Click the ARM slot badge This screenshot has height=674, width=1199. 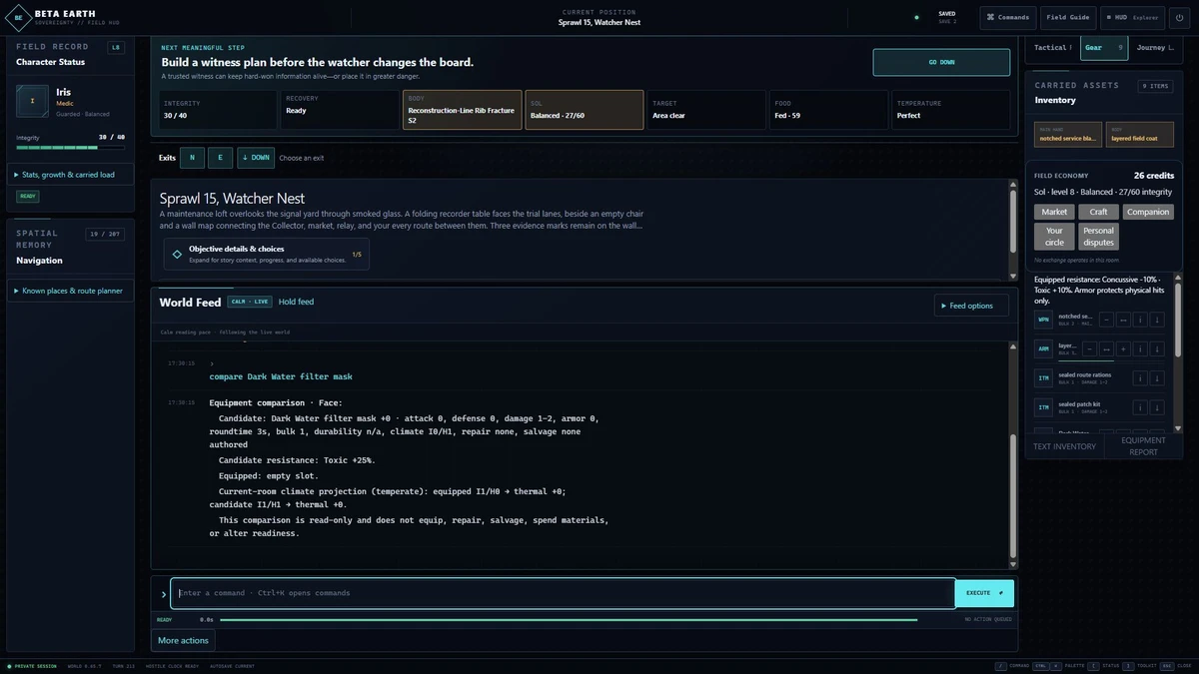coord(1043,349)
